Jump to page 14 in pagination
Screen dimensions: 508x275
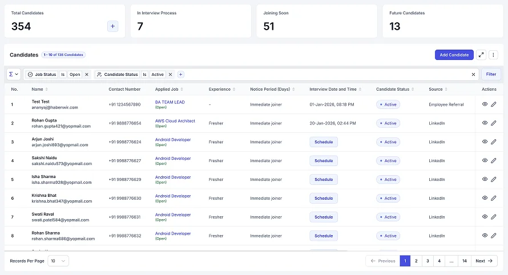[465, 261]
